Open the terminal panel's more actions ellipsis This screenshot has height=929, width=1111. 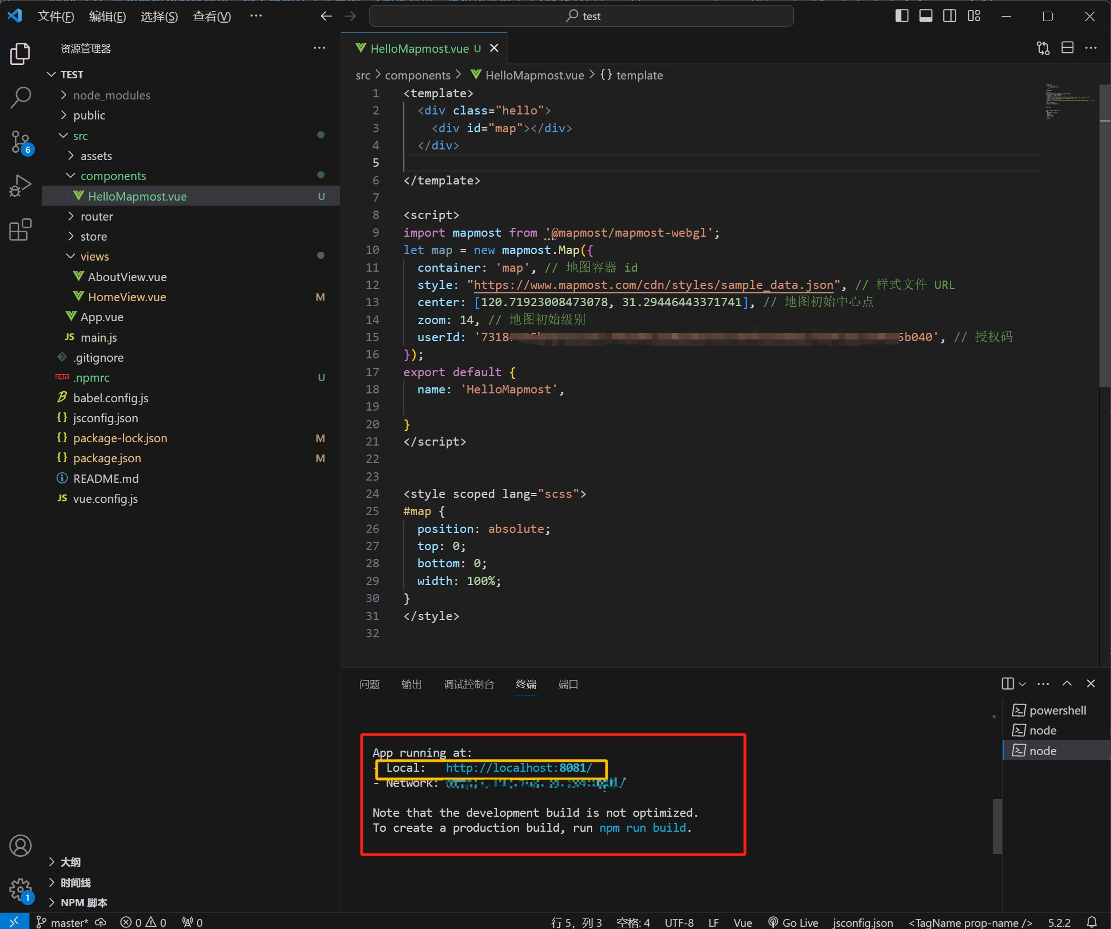click(1043, 683)
